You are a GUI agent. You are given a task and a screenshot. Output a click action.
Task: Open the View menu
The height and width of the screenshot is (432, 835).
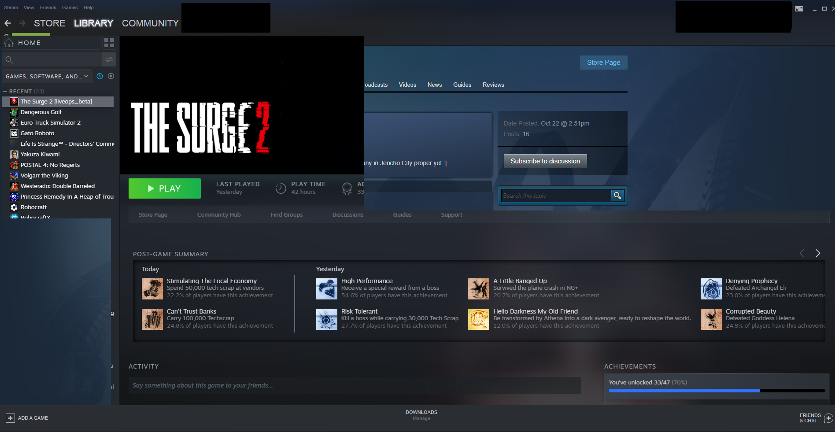(29, 7)
